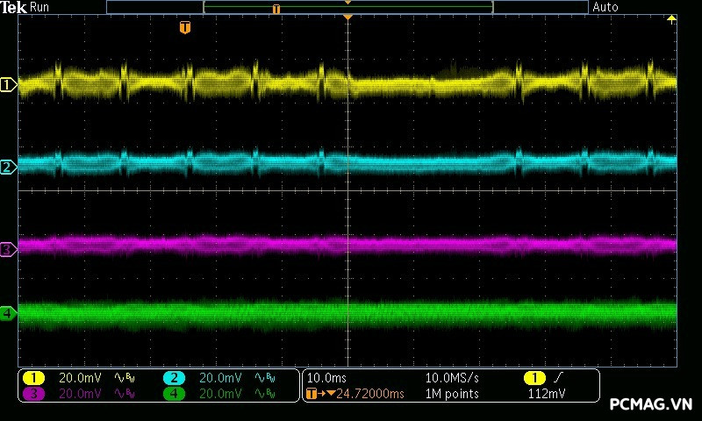The image size is (702, 421).
Task: Open the 10.0MS/s sample rate readout
Action: (x=451, y=378)
